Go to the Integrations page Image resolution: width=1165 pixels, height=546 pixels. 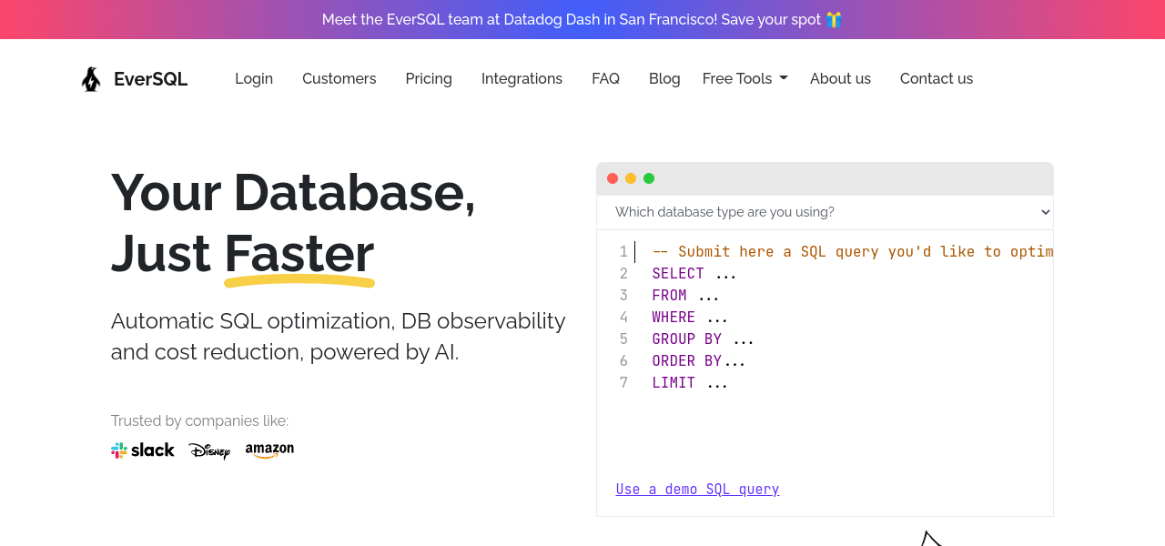tap(522, 79)
